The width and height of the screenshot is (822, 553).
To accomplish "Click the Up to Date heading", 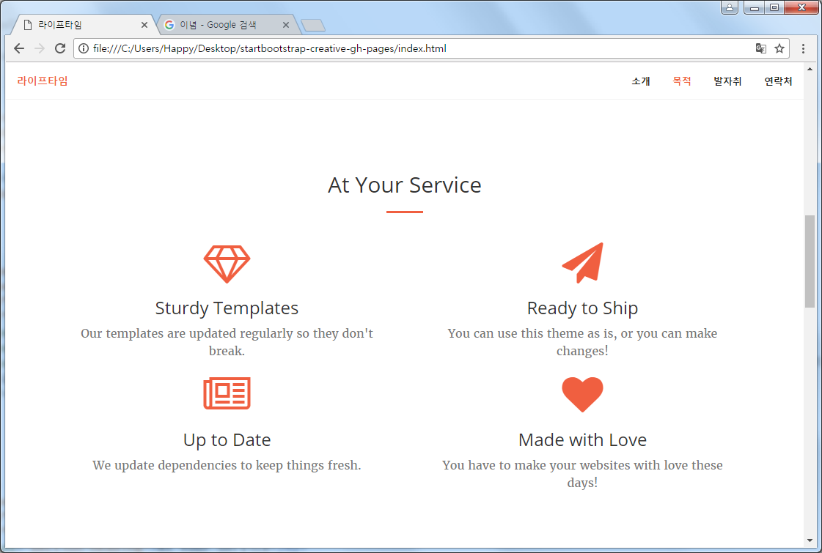I will click(227, 440).
